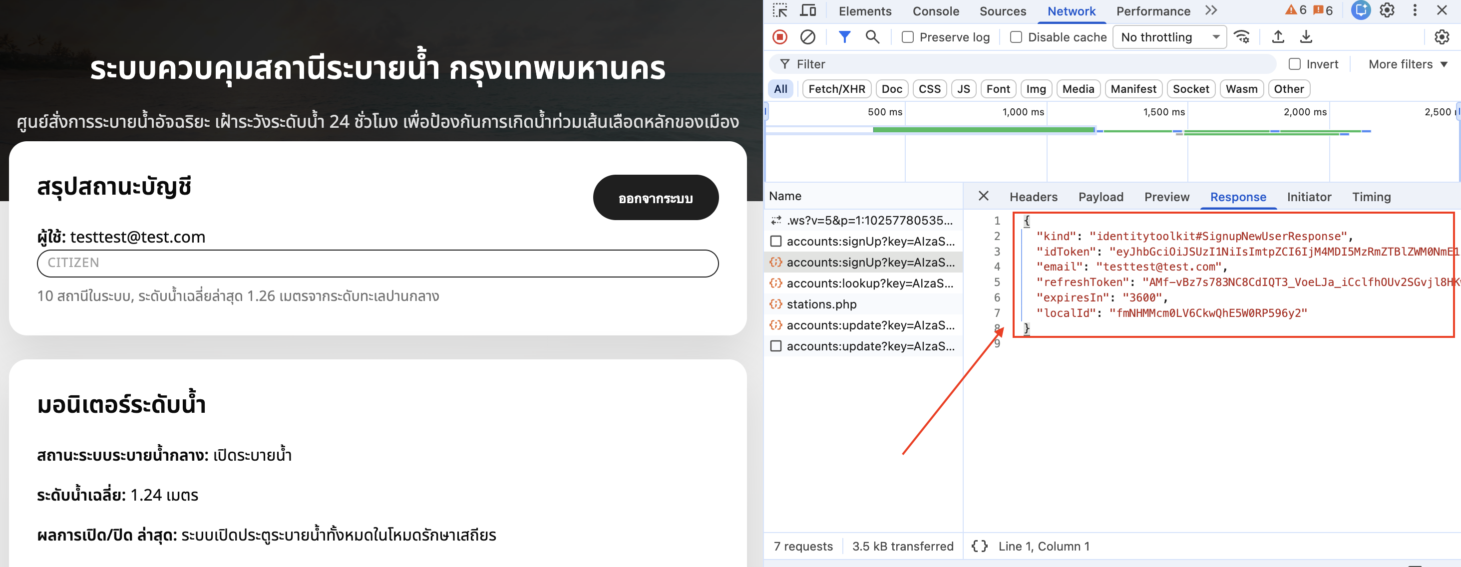Click the export HAR download icon
Image resolution: width=1461 pixels, height=567 pixels.
(x=1306, y=37)
